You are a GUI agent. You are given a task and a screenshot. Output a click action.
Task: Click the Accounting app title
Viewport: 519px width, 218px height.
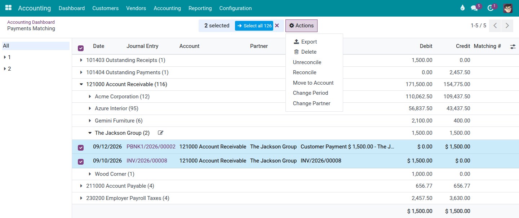[x=34, y=8]
